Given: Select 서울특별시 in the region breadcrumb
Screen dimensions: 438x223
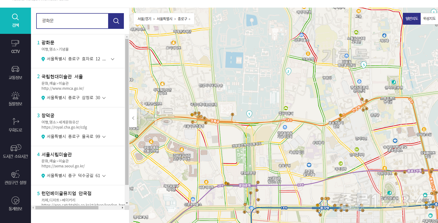Looking at the screenshot, I should click(x=165, y=19).
